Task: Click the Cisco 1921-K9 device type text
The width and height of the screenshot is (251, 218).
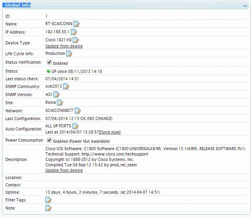Action: tap(58, 40)
